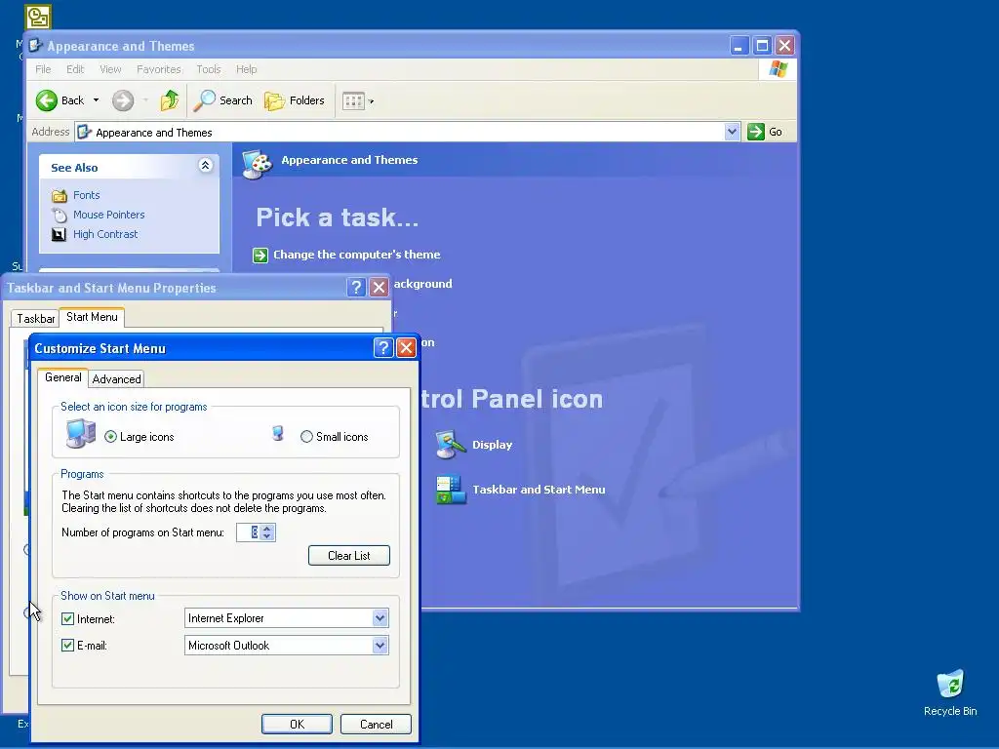Select the Start Menu tab

point(92,317)
